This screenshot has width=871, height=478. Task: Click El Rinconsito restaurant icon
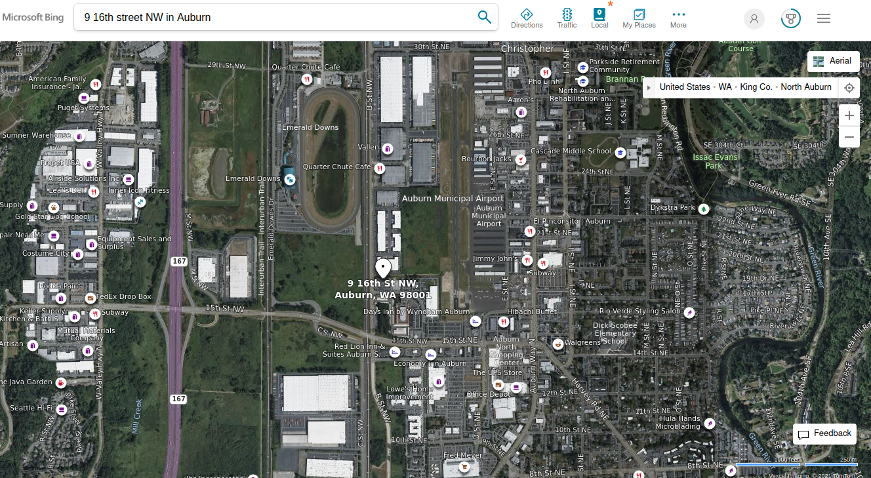click(x=529, y=231)
